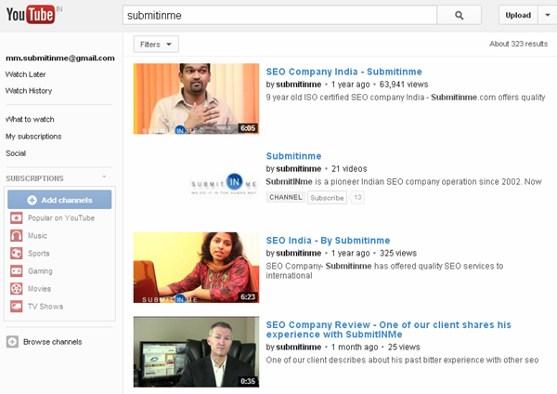Go to What to watch
The height and width of the screenshot is (394, 557).
30,119
